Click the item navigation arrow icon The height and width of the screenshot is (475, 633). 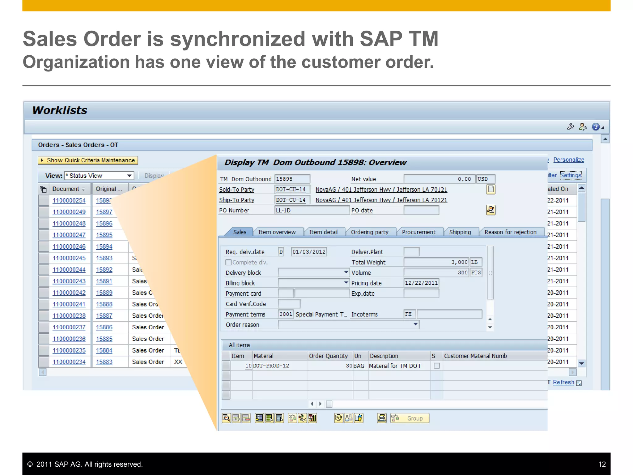(259, 418)
